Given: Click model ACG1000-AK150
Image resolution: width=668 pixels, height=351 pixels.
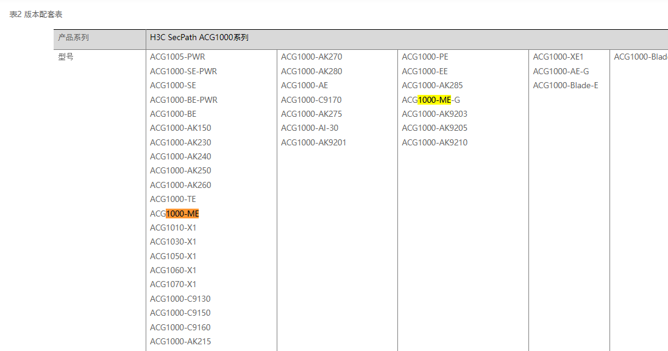Looking at the screenshot, I should [x=180, y=128].
